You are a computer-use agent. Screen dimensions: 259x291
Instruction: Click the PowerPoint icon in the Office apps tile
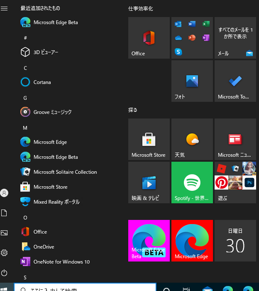point(192,38)
